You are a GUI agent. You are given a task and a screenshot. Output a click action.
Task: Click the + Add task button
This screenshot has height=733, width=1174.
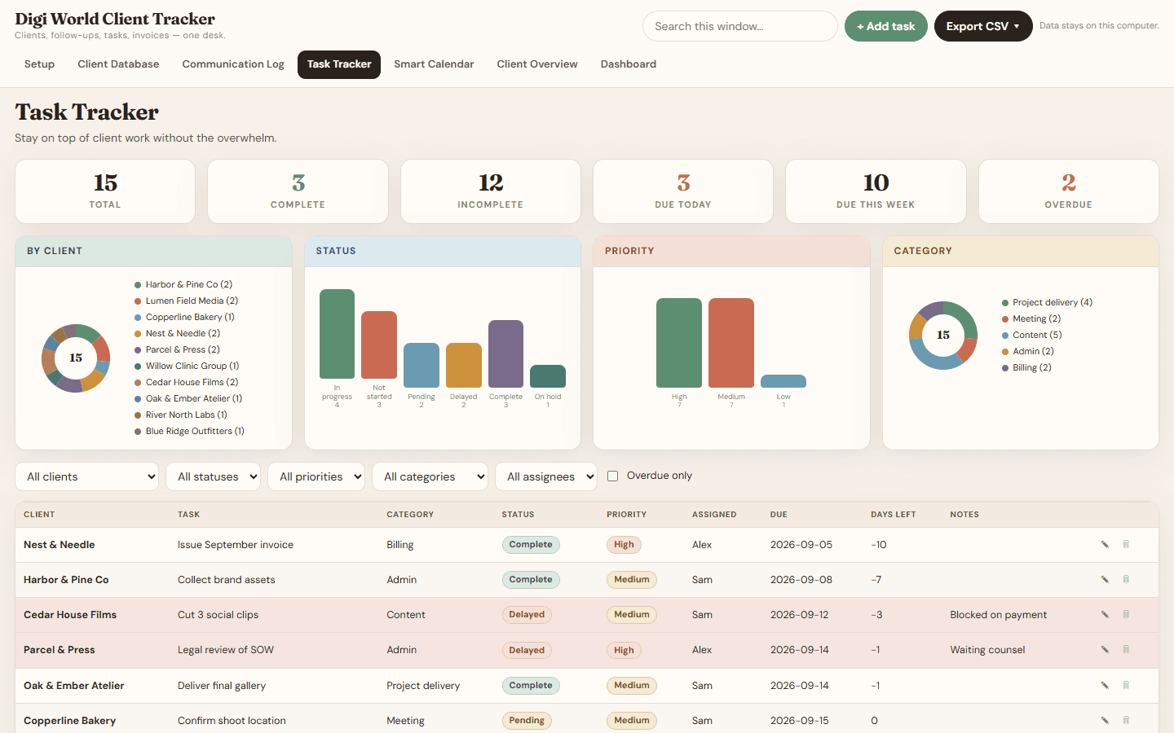point(886,26)
